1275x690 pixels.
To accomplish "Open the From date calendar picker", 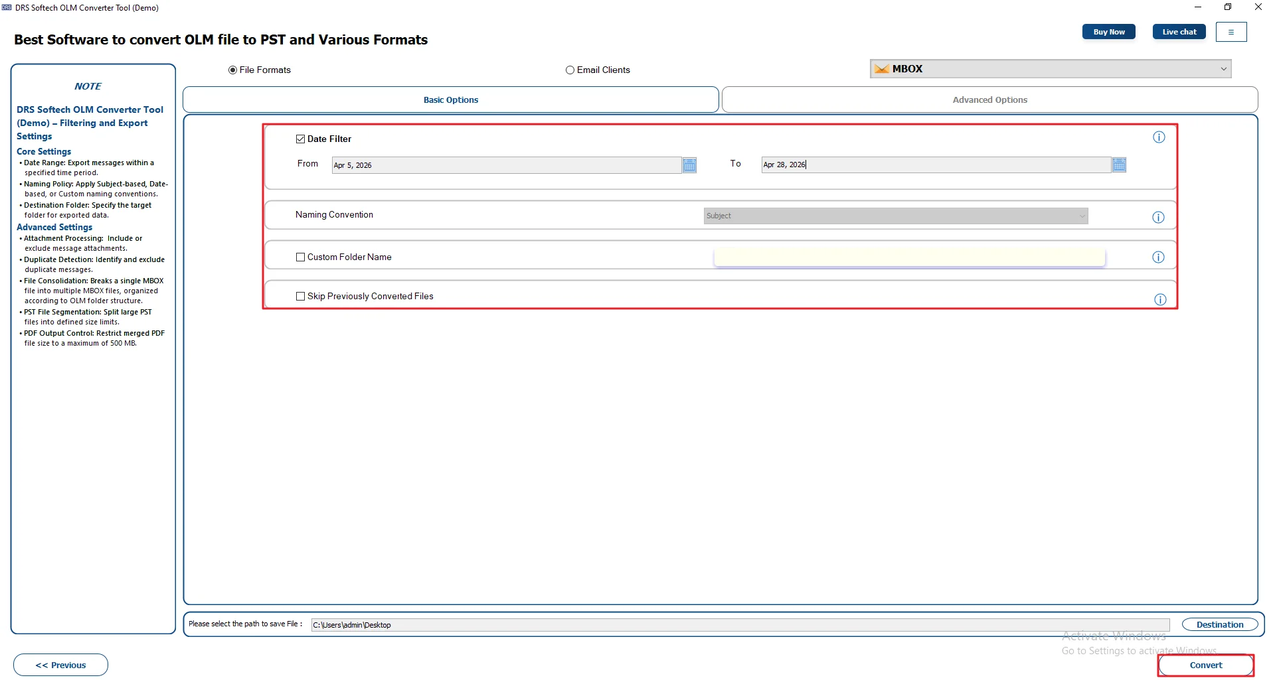I will 689,165.
